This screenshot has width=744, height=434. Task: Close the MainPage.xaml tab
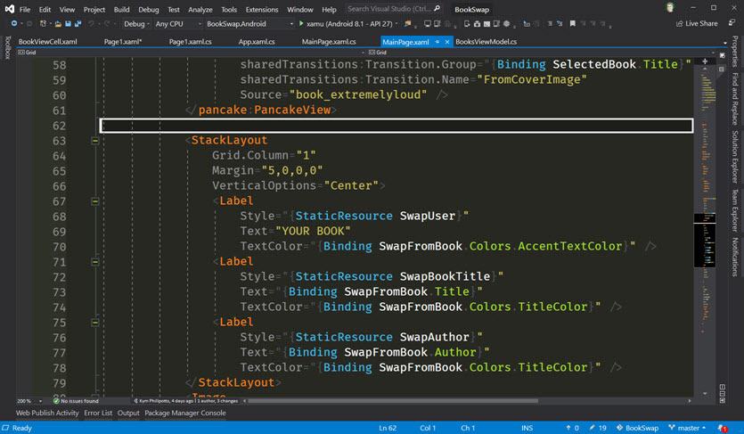447,42
